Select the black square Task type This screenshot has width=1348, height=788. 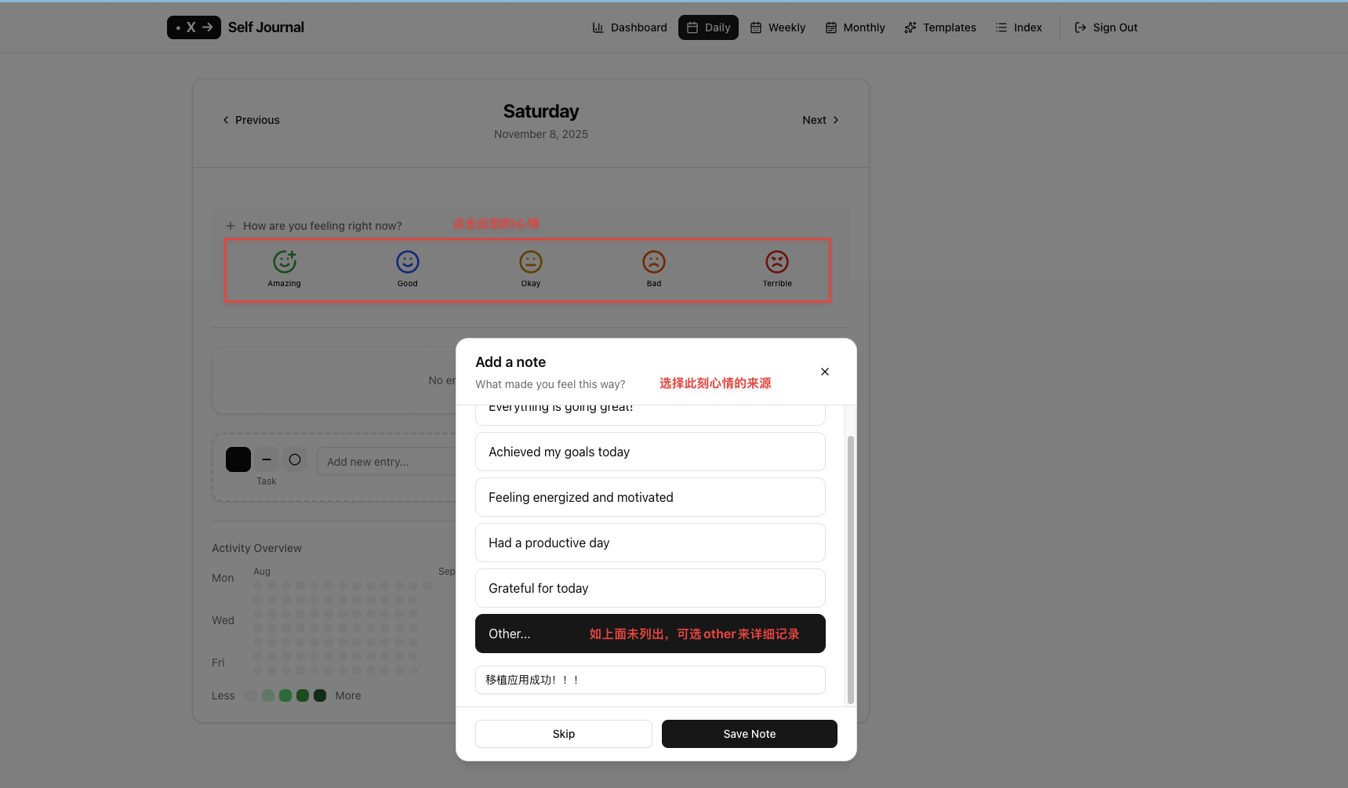click(238, 459)
